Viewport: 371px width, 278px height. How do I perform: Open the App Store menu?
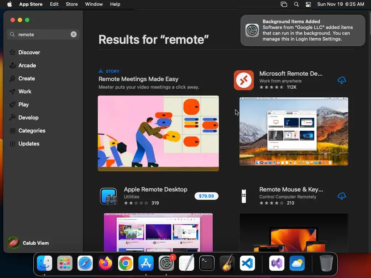pos(31,4)
